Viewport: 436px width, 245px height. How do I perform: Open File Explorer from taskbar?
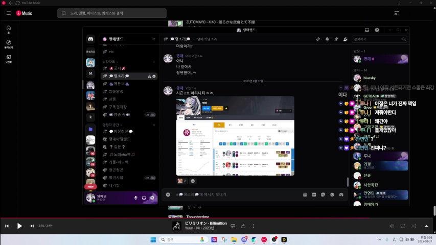click(x=234, y=239)
